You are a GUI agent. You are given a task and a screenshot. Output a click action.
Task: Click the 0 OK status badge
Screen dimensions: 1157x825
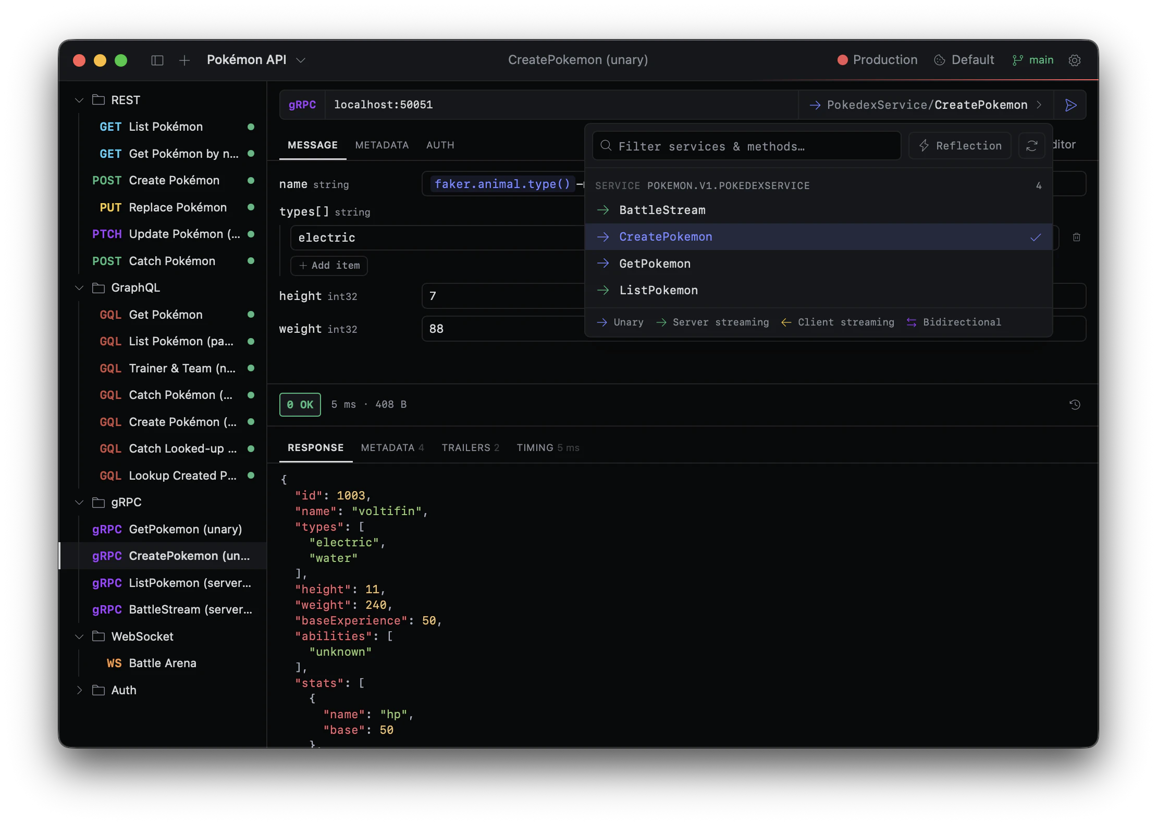point(300,405)
